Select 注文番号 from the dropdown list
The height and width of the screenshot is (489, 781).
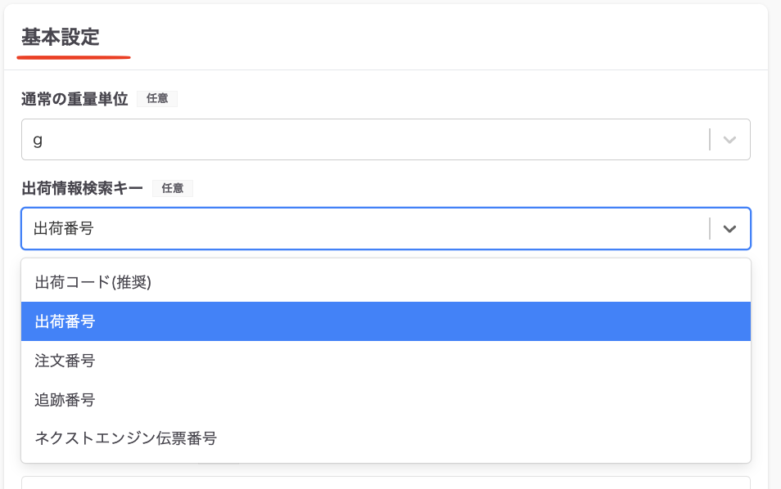[65, 361]
